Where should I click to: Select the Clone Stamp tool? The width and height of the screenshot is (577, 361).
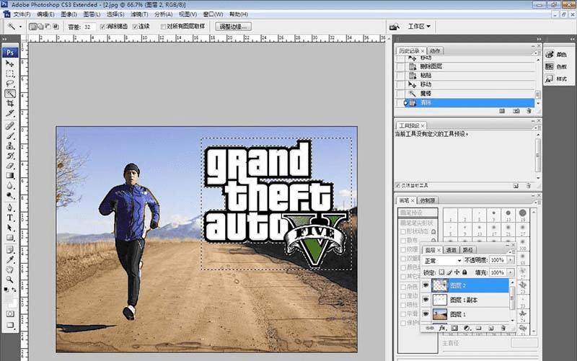pyautogui.click(x=10, y=146)
